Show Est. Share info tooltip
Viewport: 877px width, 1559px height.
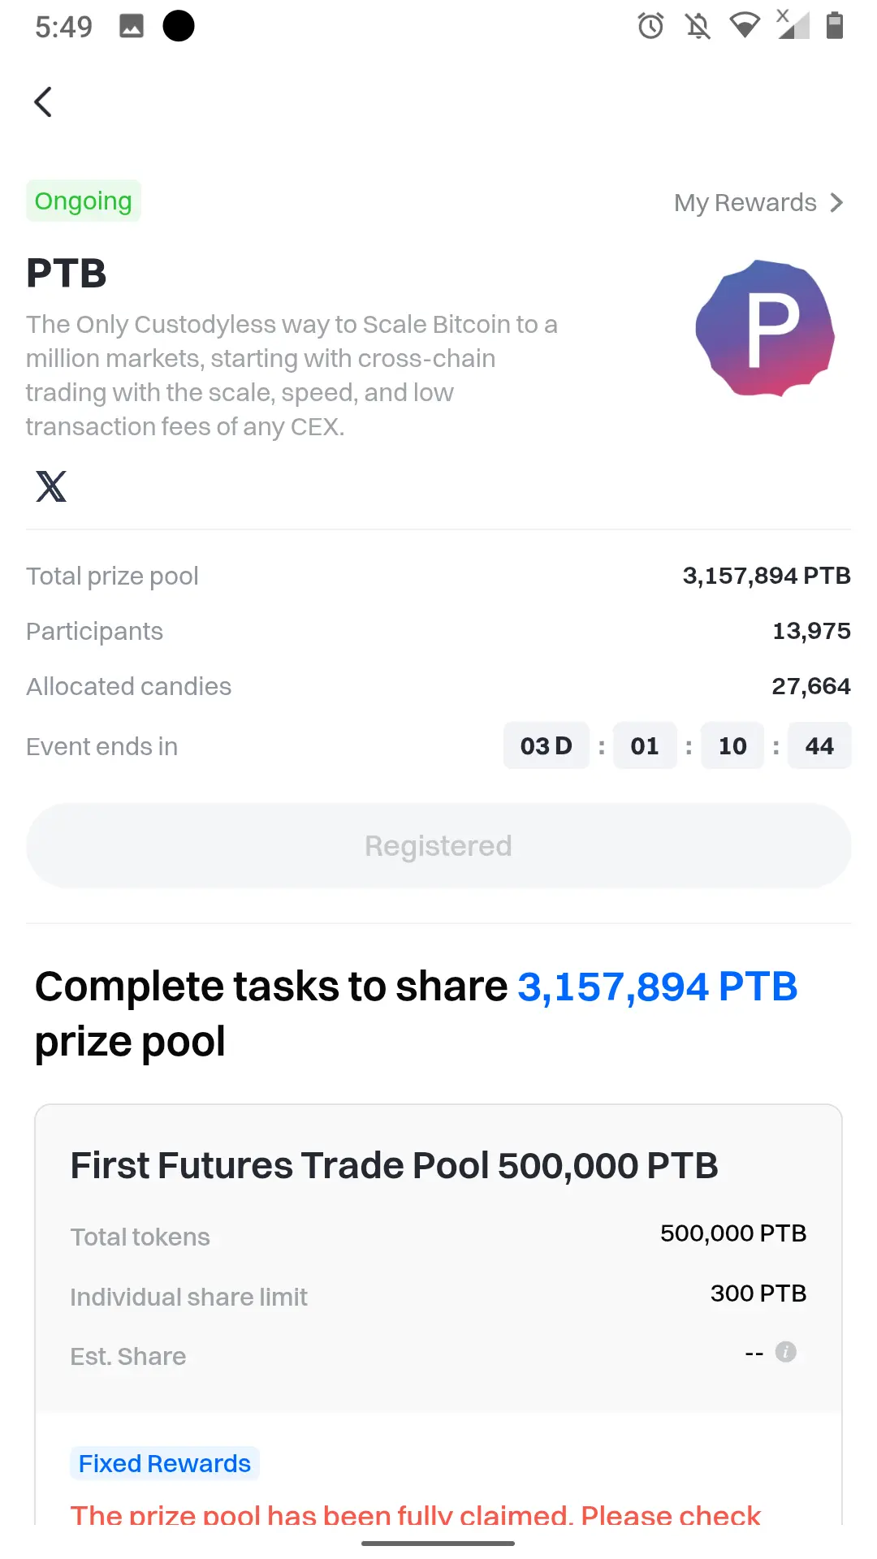(785, 1352)
